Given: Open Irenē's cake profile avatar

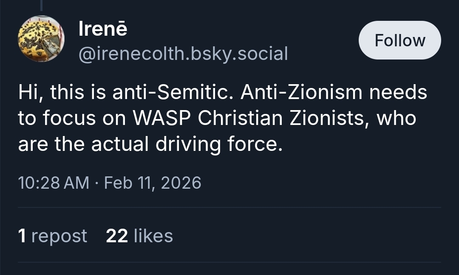Looking at the screenshot, I should click(41, 39).
